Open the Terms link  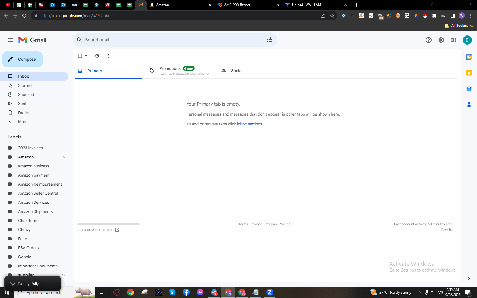tap(243, 224)
